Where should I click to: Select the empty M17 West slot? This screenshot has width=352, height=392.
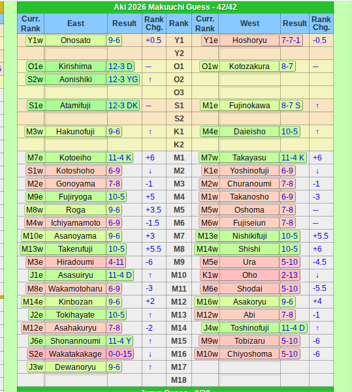coord(249,367)
